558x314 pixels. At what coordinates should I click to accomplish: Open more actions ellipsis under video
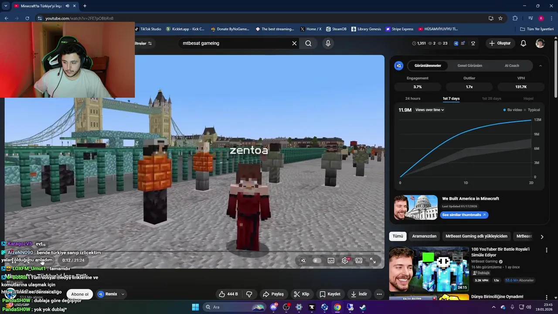coord(379,294)
